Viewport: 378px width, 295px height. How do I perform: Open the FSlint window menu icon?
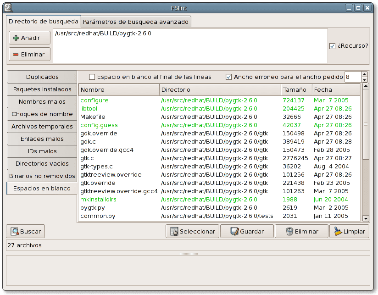[x=8, y=8]
